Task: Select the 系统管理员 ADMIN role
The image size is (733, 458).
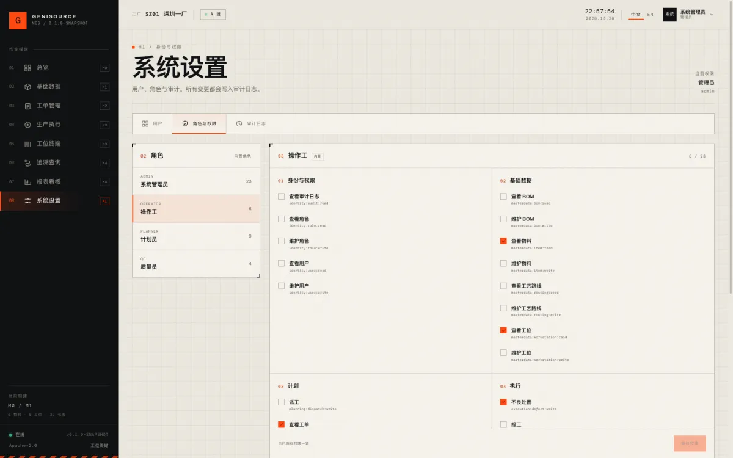Action: 196,181
